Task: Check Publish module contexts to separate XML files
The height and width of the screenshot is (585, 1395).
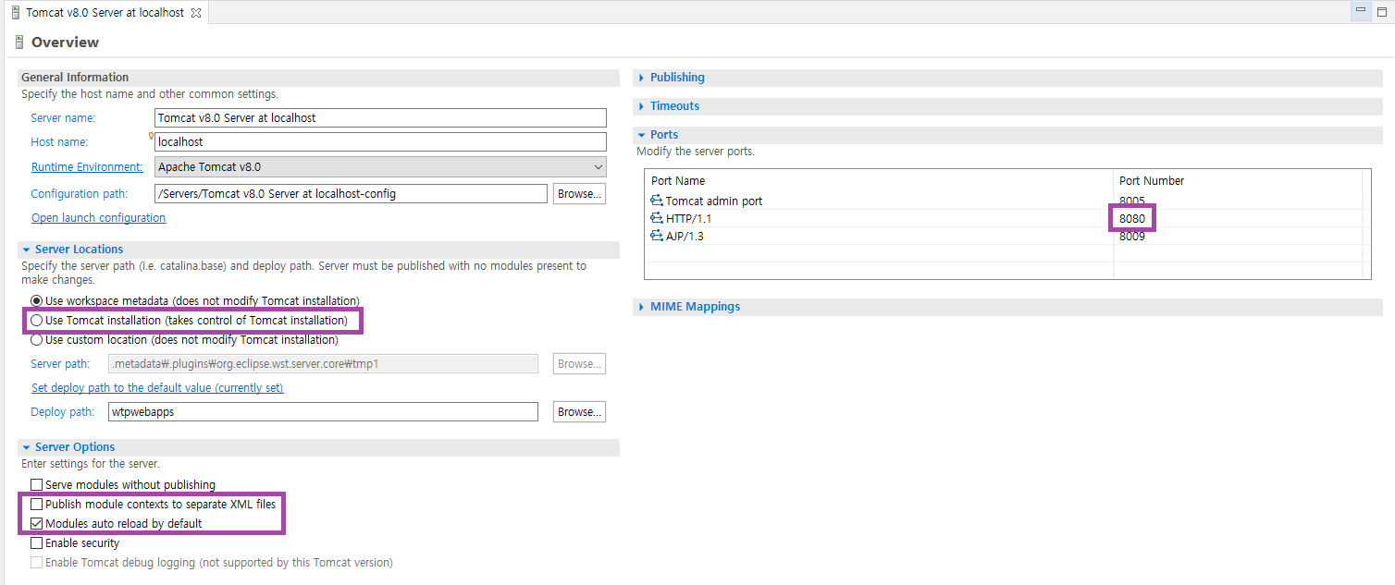Action: (x=37, y=505)
